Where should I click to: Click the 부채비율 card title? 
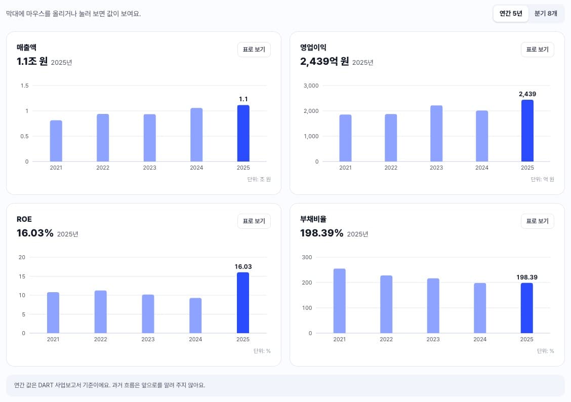[313, 219]
